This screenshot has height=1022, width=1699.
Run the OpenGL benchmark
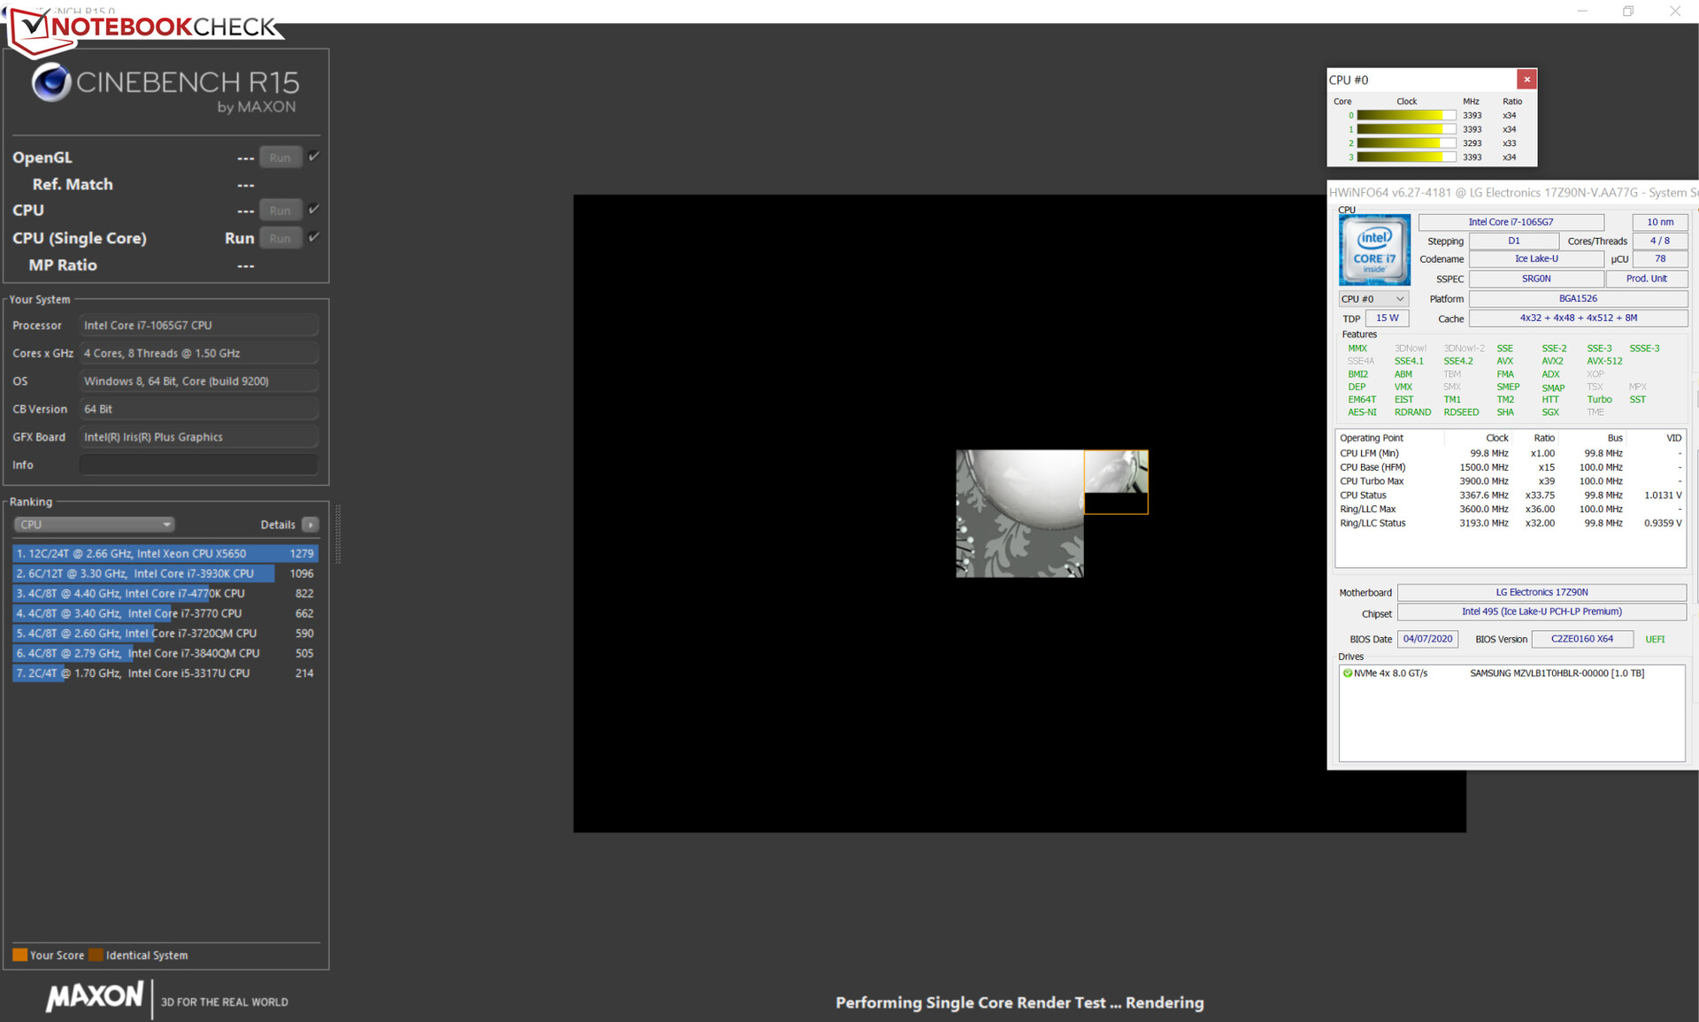[x=281, y=158]
